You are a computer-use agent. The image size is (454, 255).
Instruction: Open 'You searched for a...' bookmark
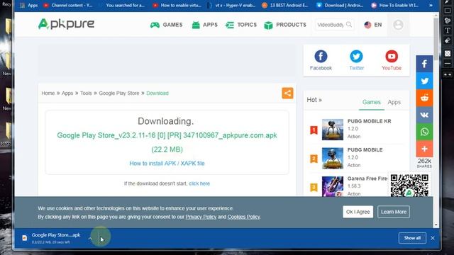point(121,5)
